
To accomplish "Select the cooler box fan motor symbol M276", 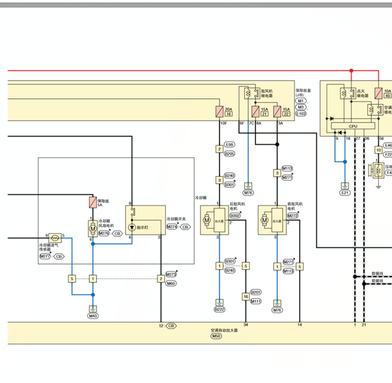I will pyautogui.click(x=93, y=228).
